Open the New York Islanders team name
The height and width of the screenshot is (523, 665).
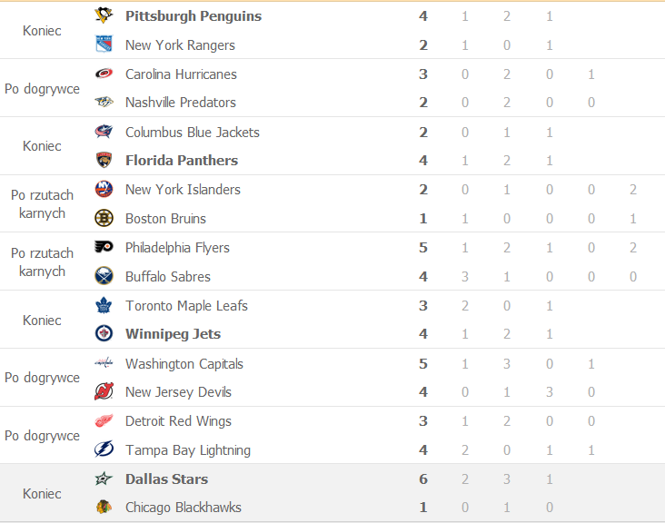[x=183, y=190]
